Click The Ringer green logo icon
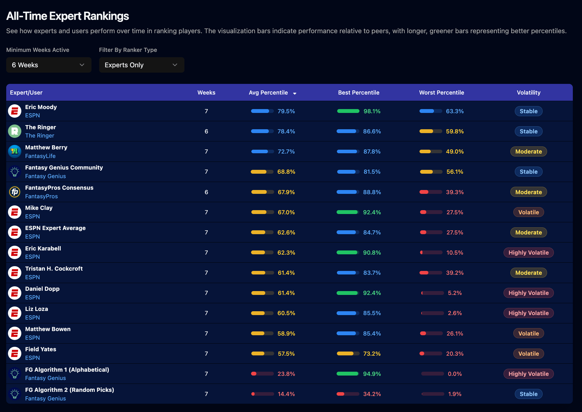The width and height of the screenshot is (582, 412). pos(15,131)
